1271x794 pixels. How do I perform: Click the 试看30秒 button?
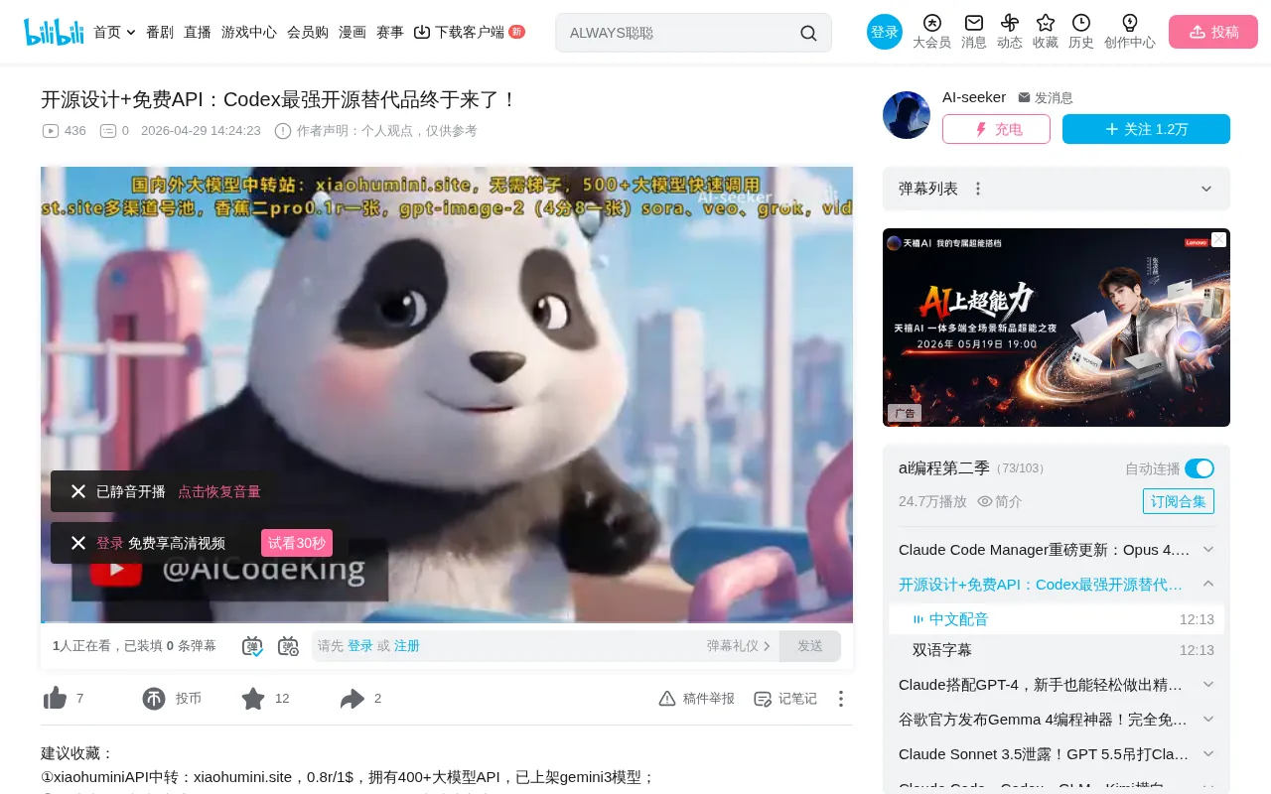[x=297, y=543]
